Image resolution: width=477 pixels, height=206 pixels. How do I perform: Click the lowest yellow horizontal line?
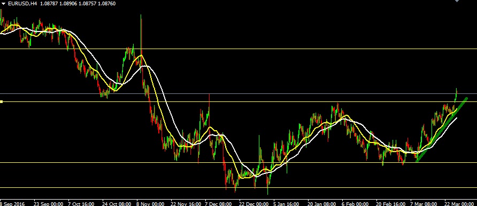(x=239, y=187)
